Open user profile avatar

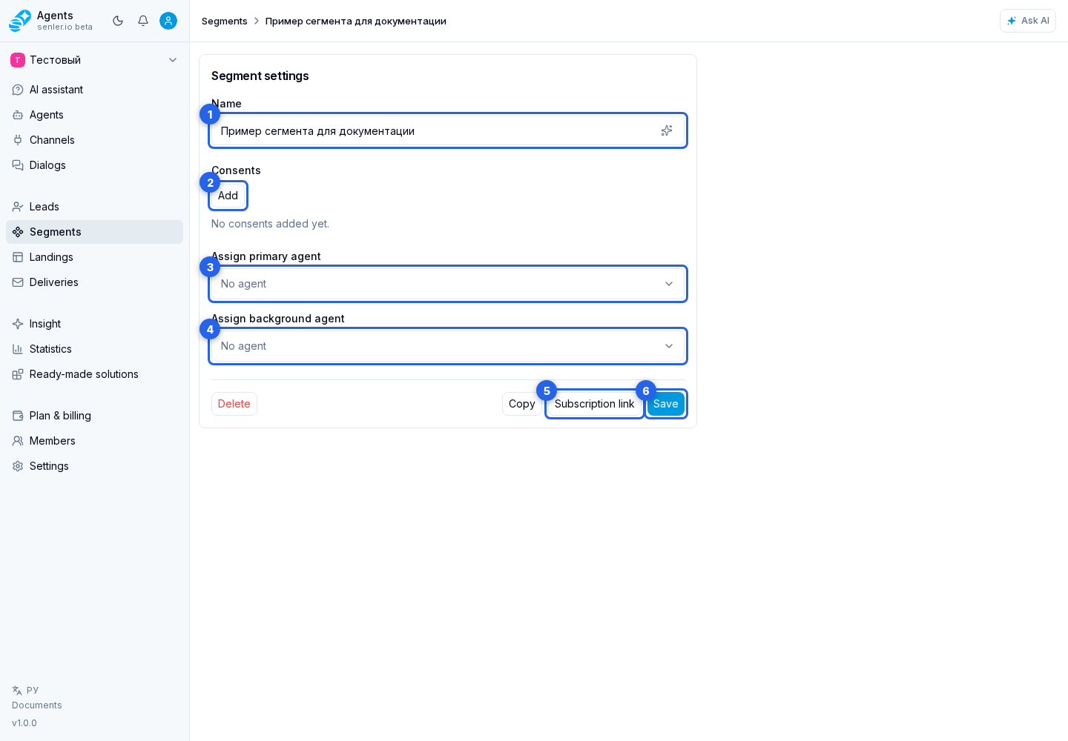pos(168,21)
